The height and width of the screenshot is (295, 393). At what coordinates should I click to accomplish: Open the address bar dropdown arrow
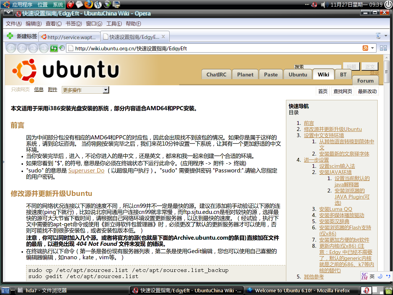(x=372, y=48)
